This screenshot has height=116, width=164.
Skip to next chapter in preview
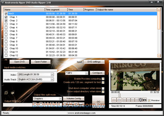(x=136, y=100)
